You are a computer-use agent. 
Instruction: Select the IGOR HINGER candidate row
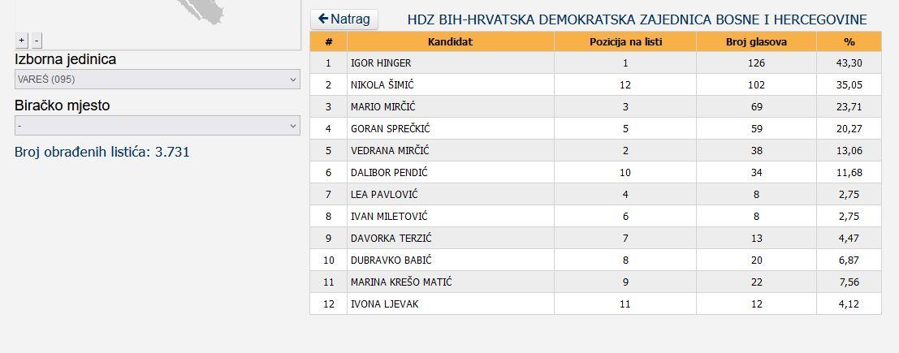coord(596,63)
